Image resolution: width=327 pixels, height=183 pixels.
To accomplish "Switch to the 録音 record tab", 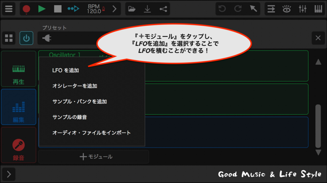I will click(19, 145).
